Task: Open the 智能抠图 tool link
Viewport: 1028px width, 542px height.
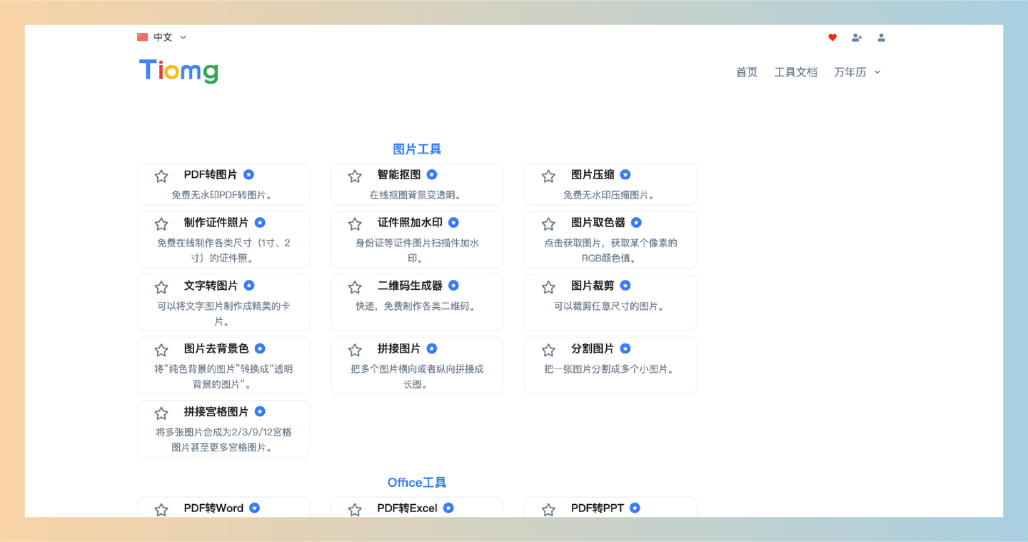Action: click(399, 174)
